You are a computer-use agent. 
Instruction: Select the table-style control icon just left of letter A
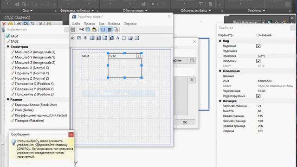click(x=111, y=38)
